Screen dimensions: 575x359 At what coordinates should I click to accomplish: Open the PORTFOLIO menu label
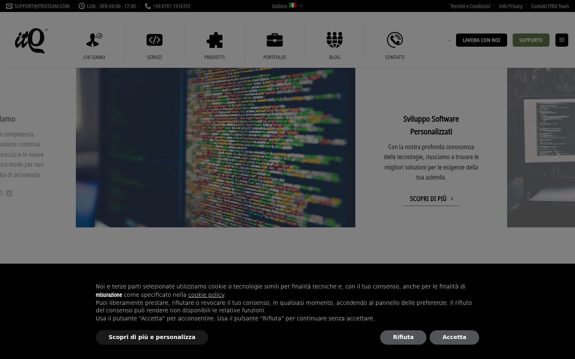tap(275, 57)
